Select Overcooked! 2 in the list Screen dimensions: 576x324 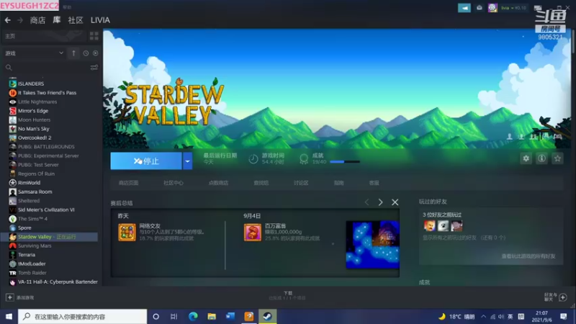click(35, 138)
